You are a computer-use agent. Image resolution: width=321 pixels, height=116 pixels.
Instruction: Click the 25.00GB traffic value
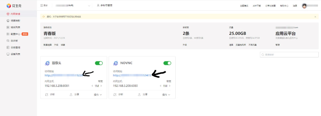(x=237, y=33)
